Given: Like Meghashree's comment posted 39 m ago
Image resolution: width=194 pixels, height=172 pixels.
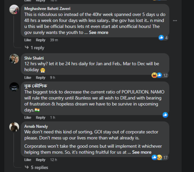Looking at the screenshot, I should [28, 40].
